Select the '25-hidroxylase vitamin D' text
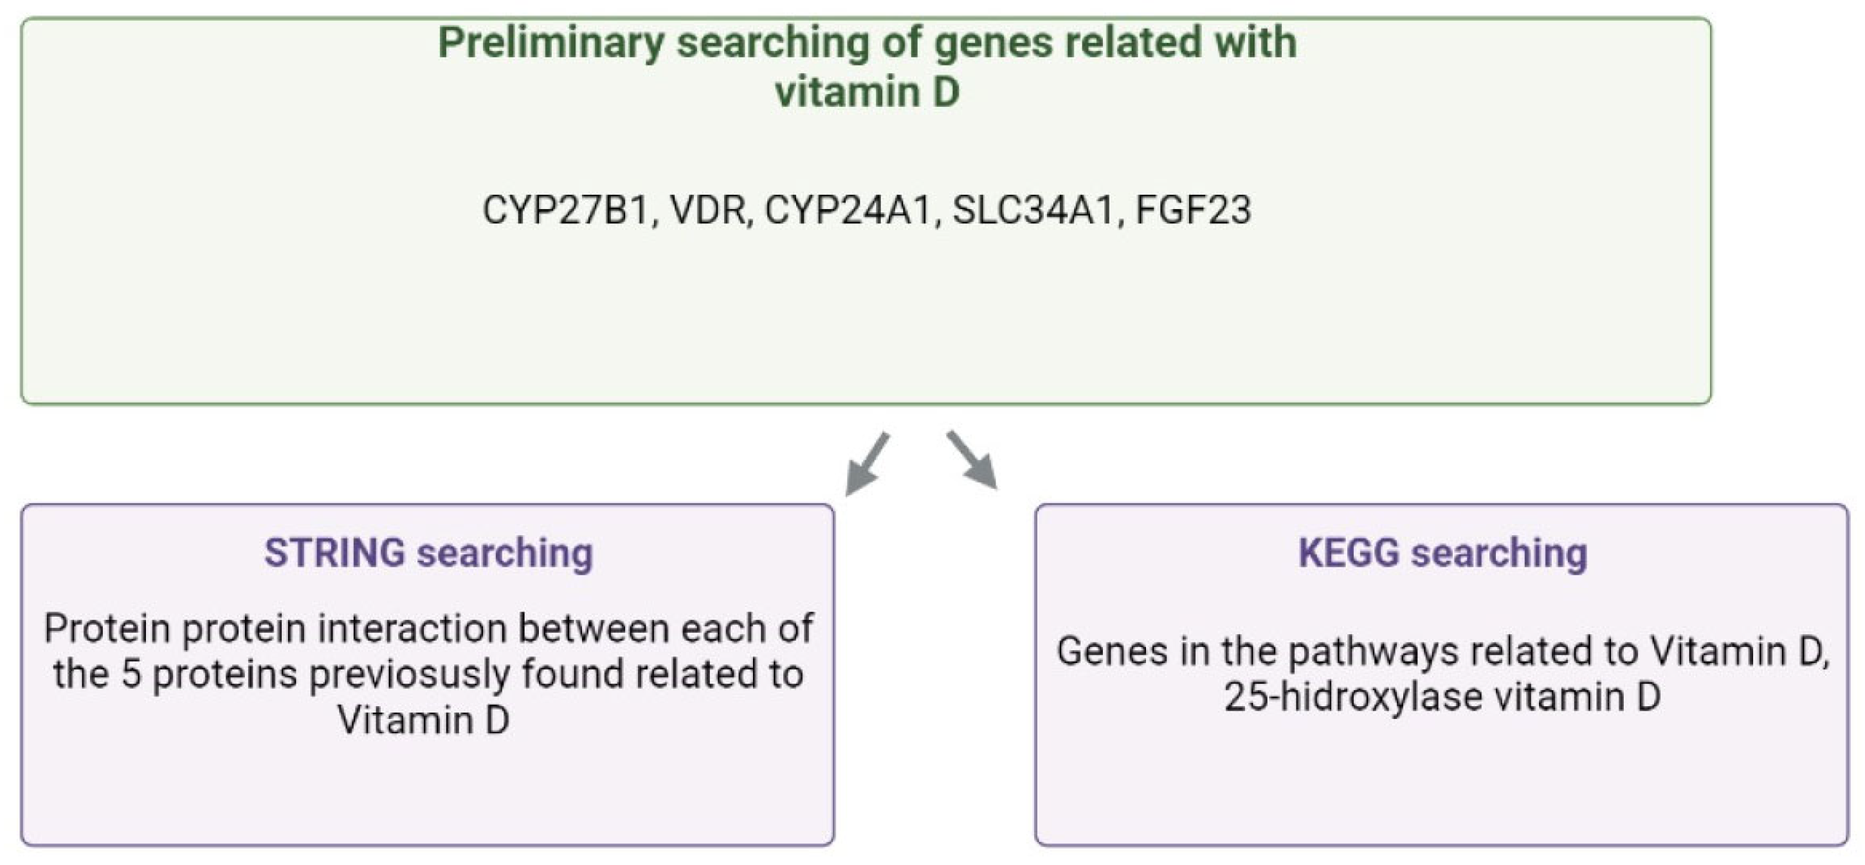Screen dimensions: 1865x865 click(x=1442, y=697)
